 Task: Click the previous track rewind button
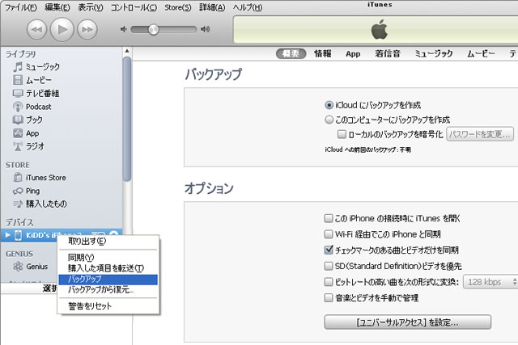[36, 29]
